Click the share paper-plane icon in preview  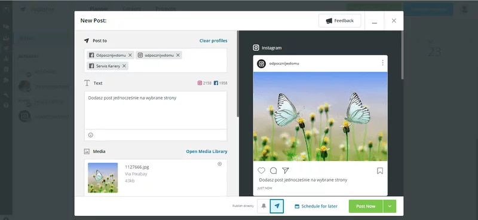coord(286,170)
